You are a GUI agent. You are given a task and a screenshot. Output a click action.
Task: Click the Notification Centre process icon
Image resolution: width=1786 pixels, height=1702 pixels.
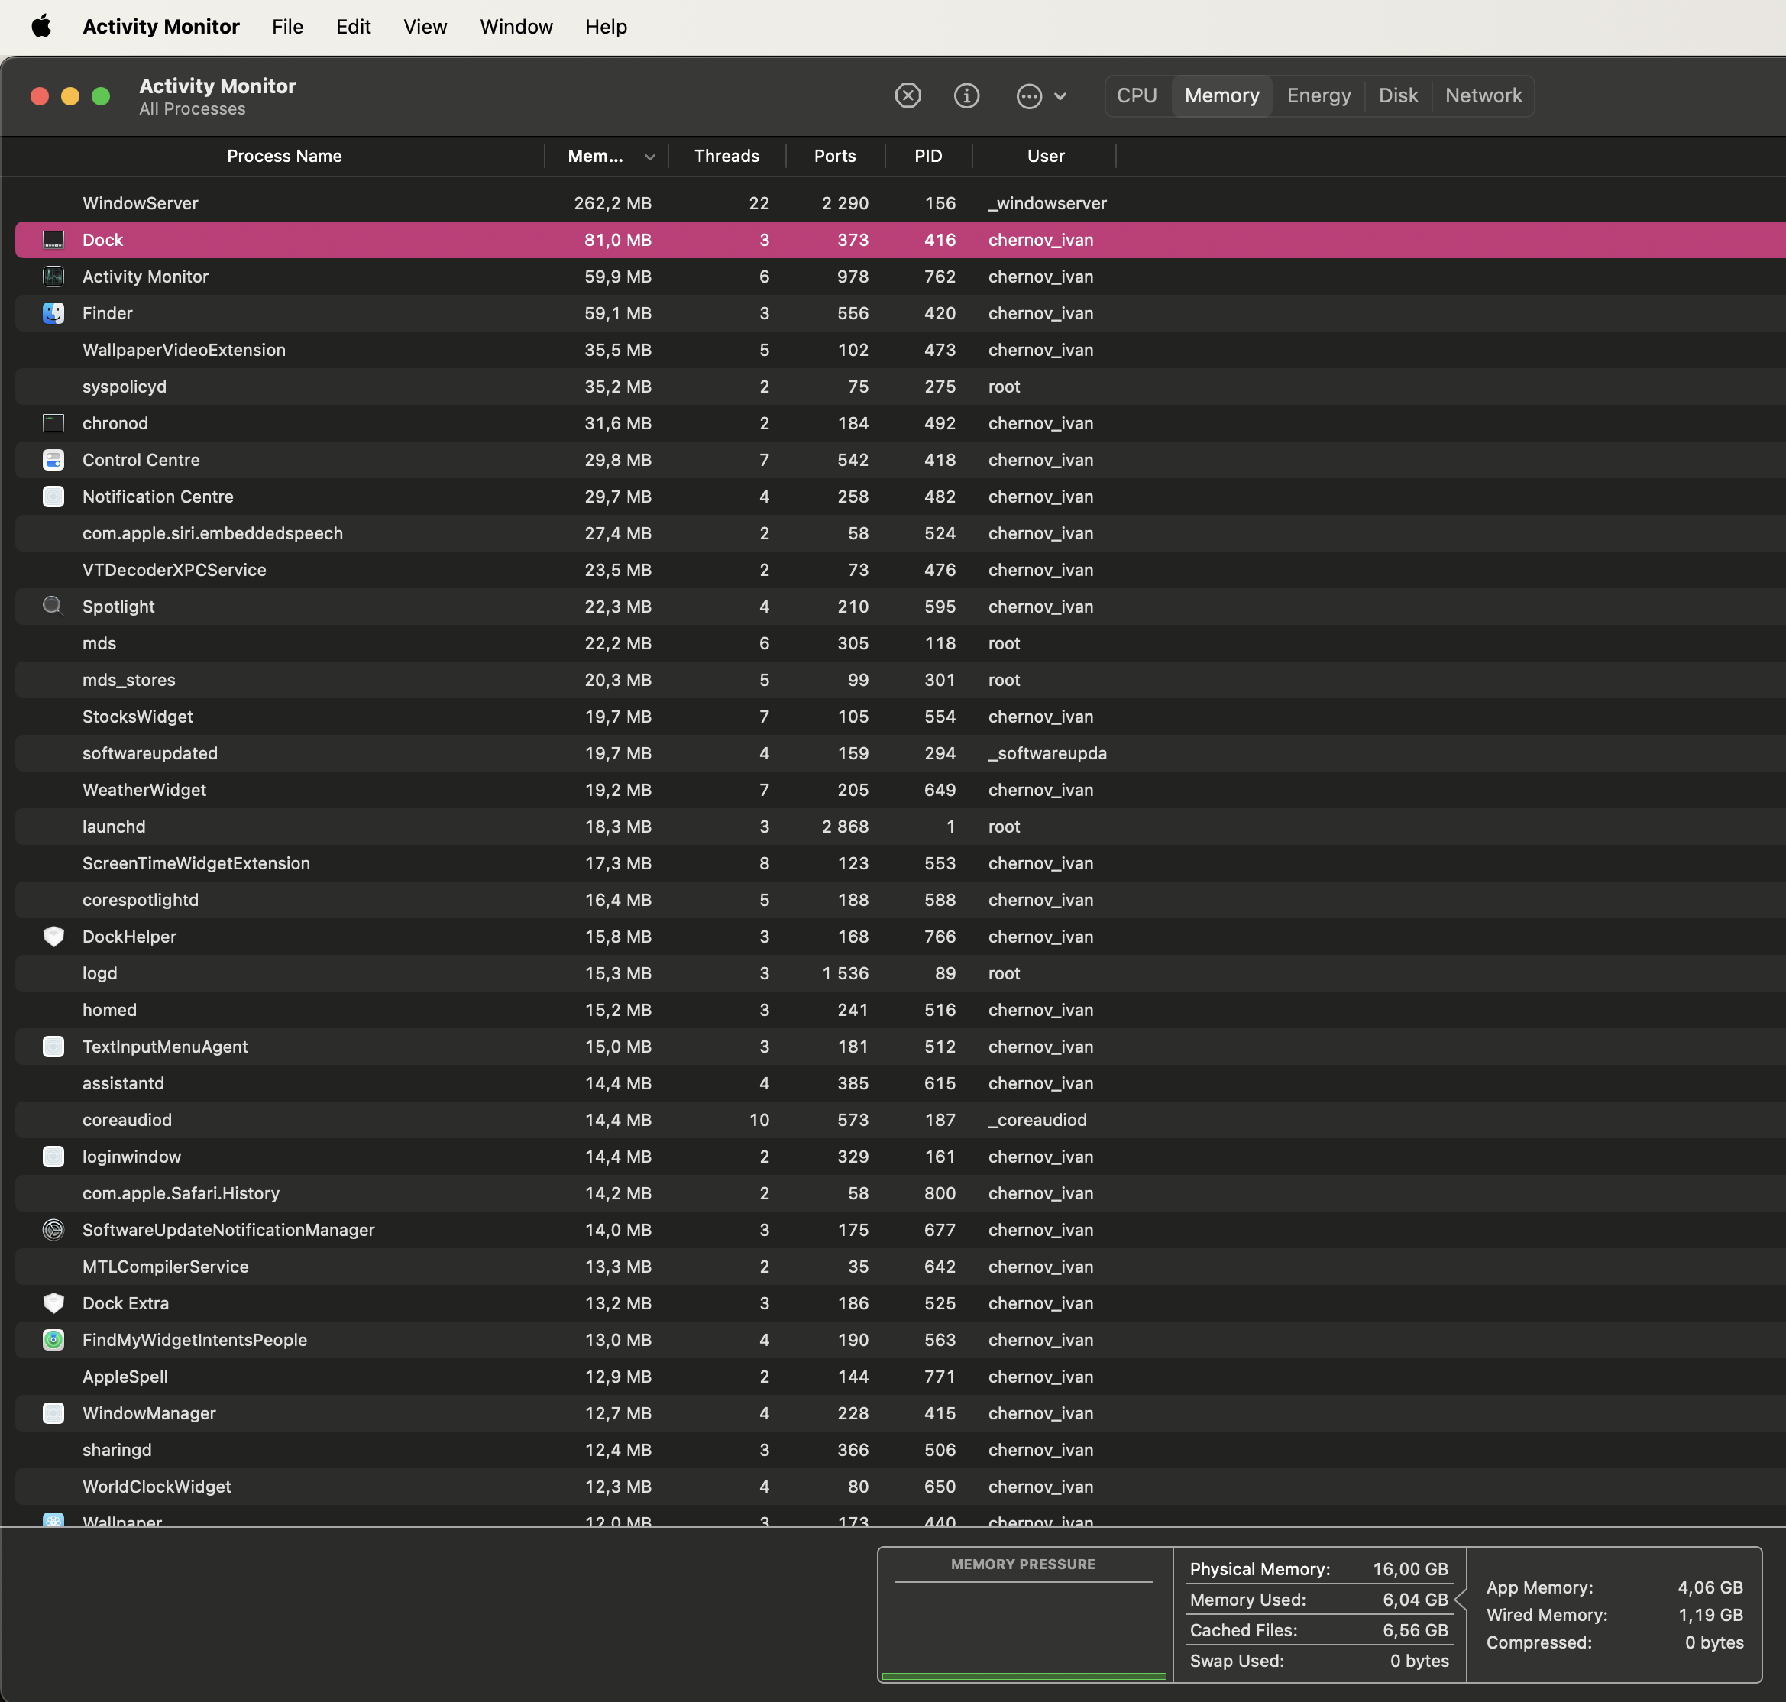(x=53, y=497)
